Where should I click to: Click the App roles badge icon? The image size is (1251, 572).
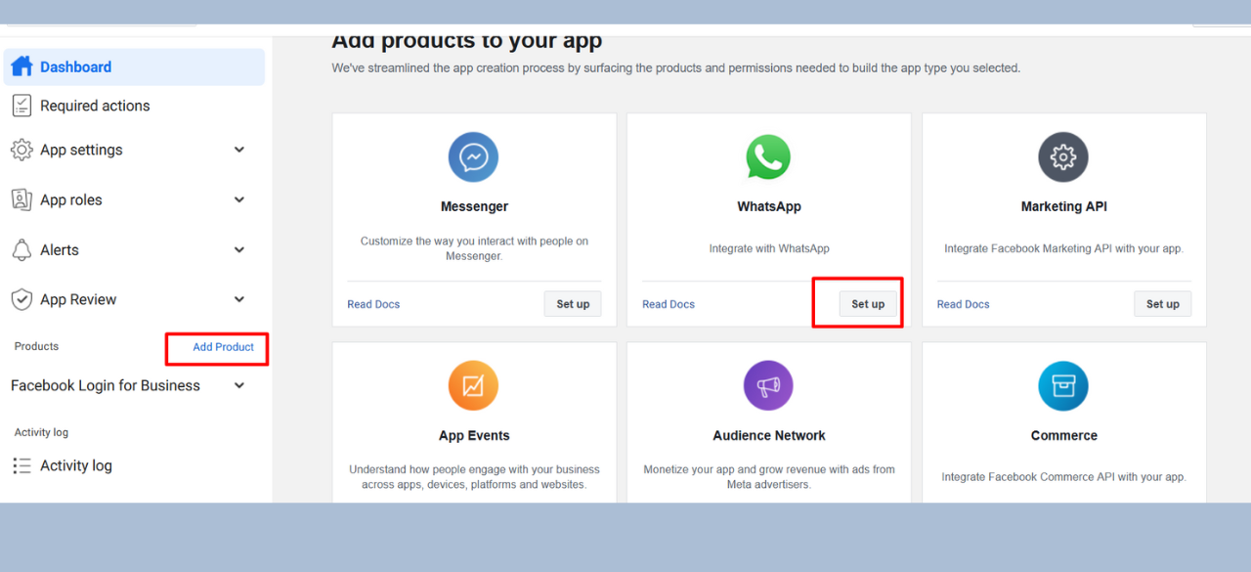[x=21, y=199]
